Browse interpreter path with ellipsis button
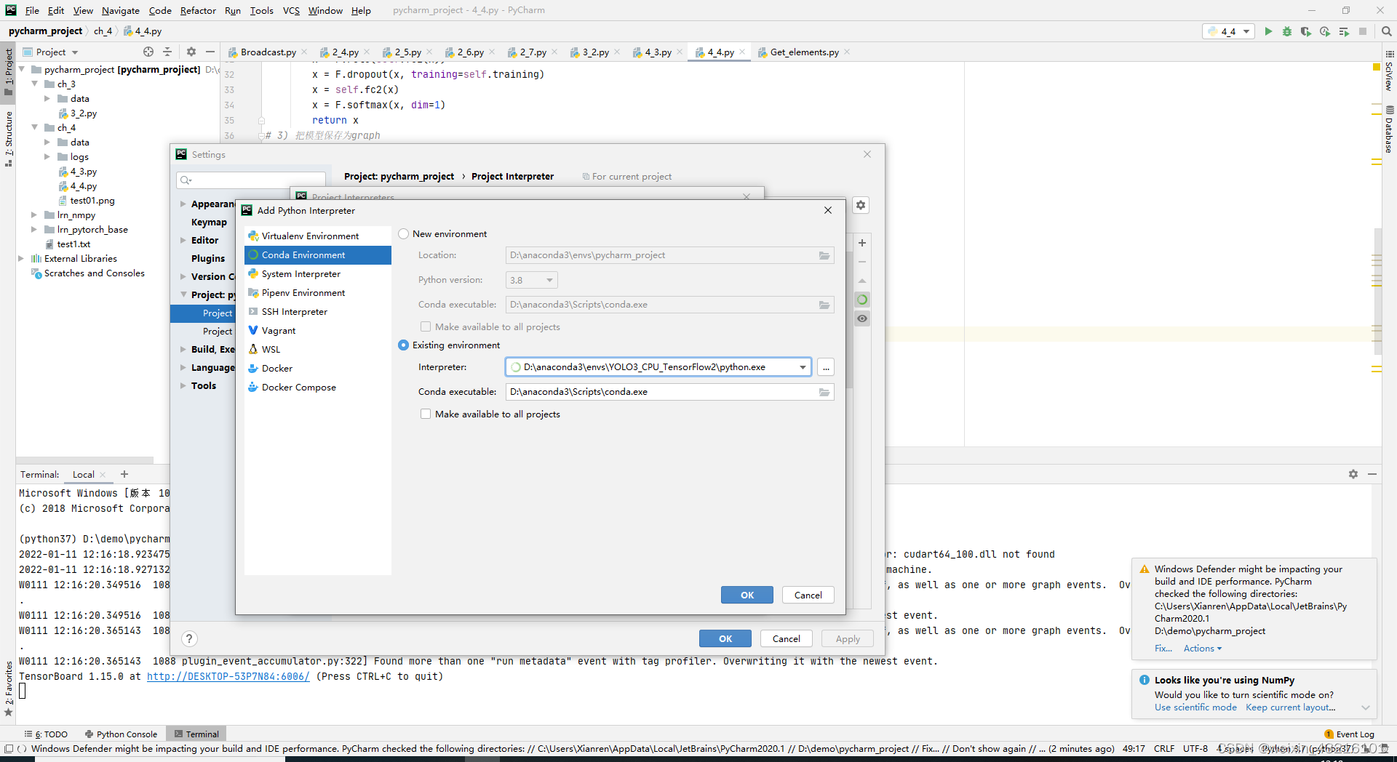This screenshot has height=762, width=1397. pyautogui.click(x=826, y=367)
